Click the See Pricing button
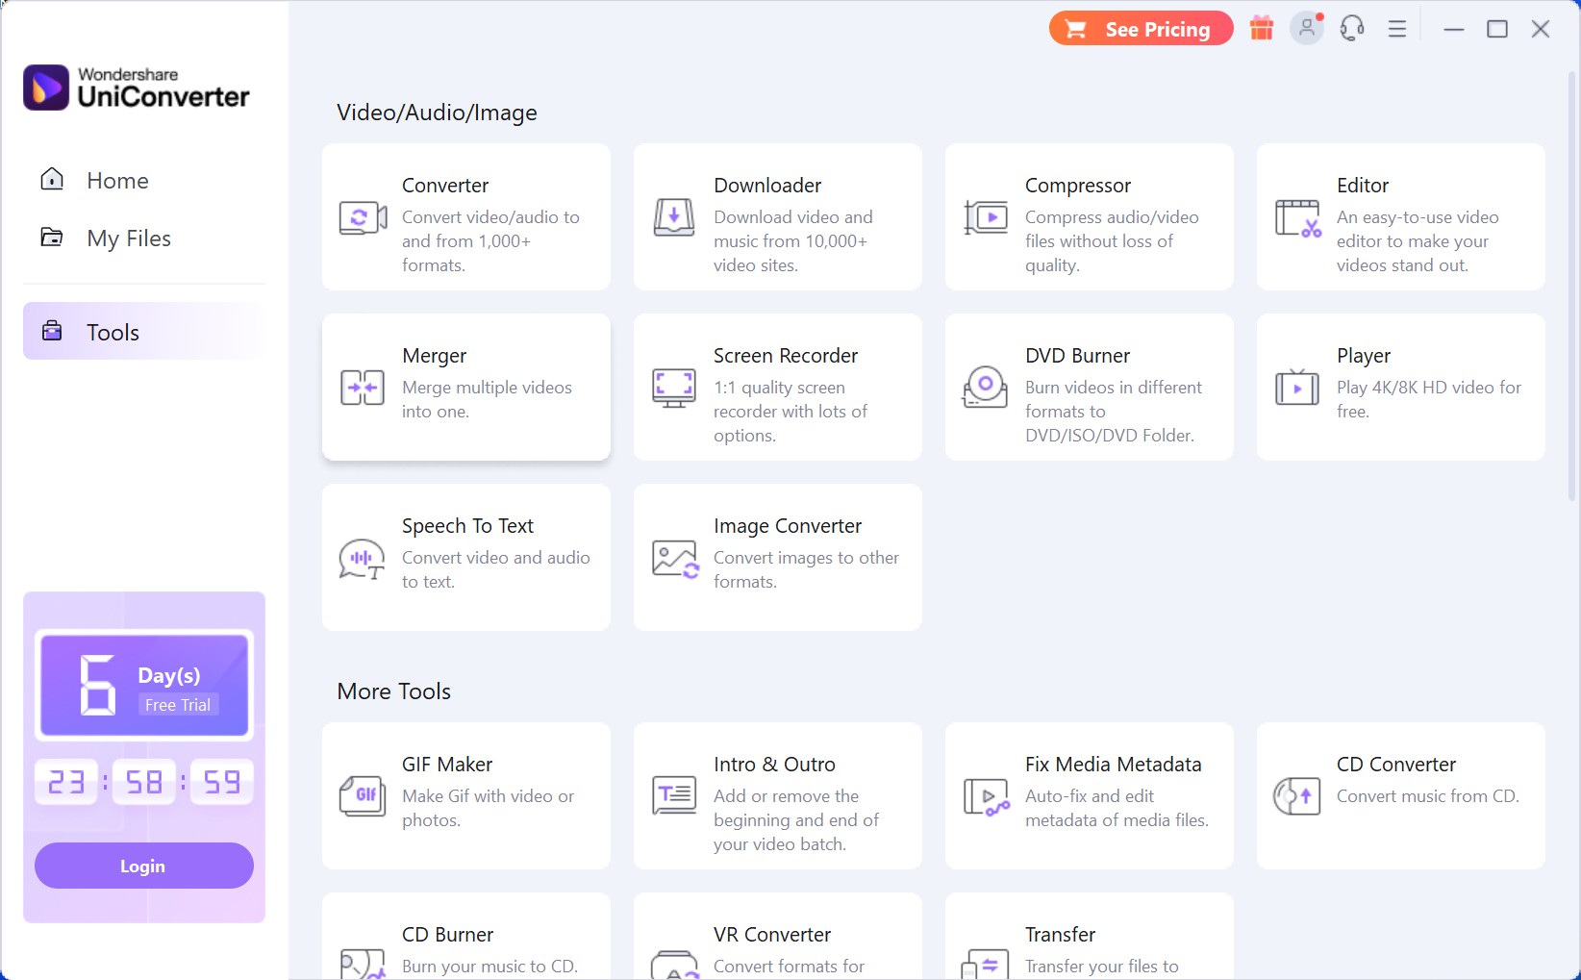This screenshot has height=980, width=1581. tap(1141, 28)
